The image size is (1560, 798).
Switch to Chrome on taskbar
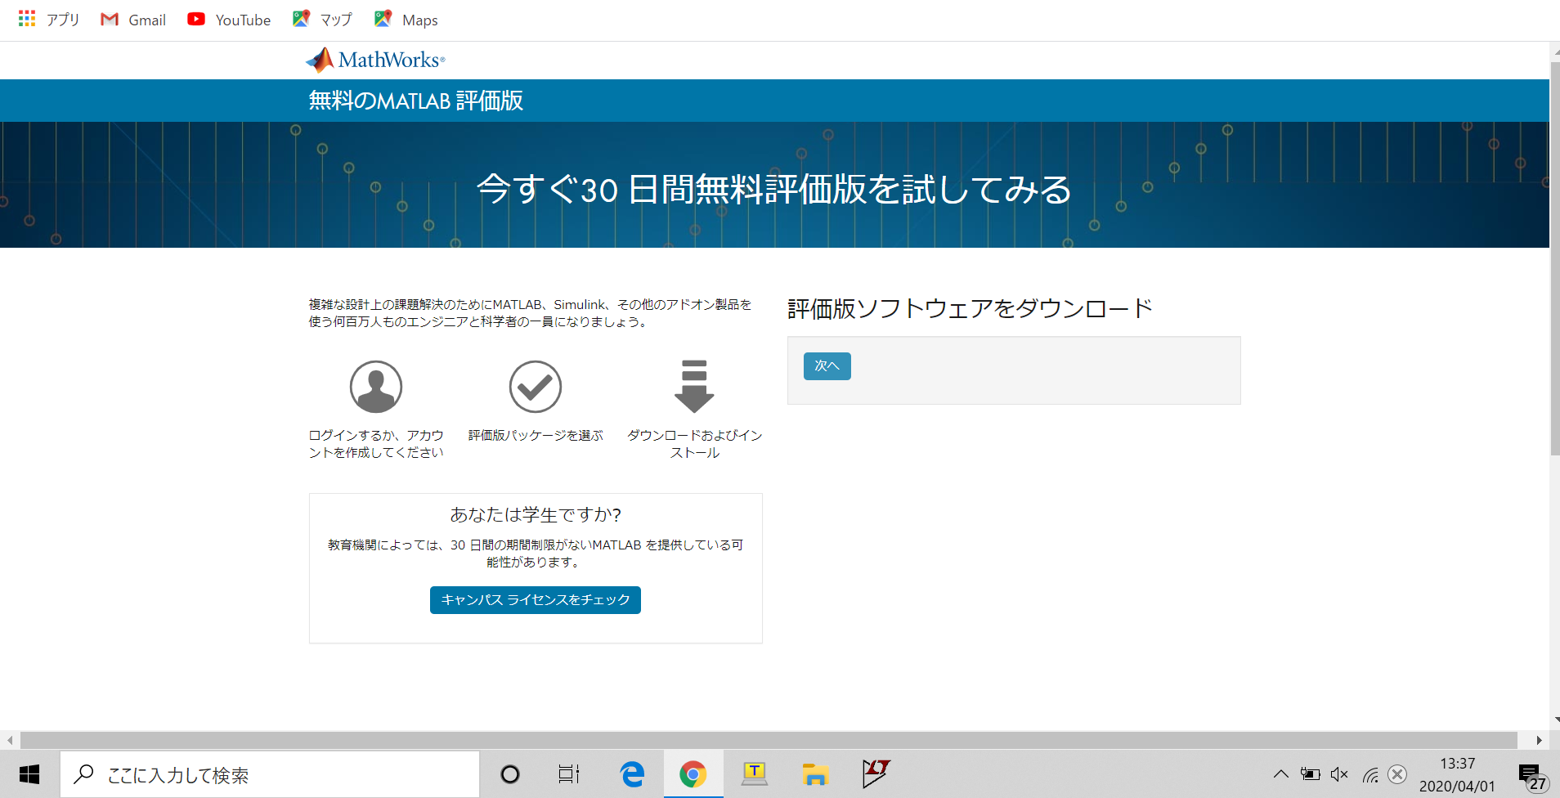click(x=693, y=774)
